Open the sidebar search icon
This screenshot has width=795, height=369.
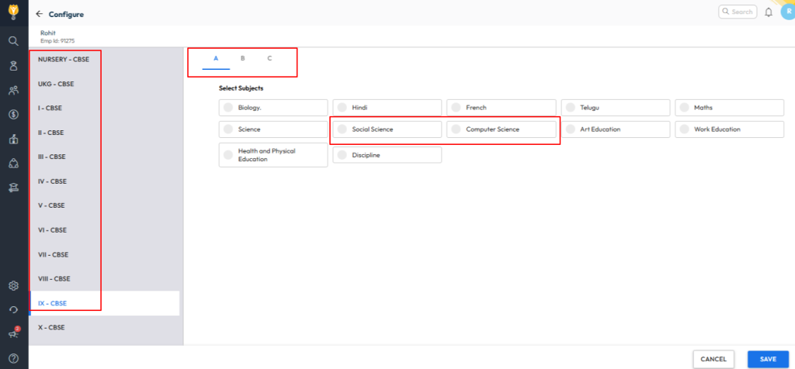point(13,41)
